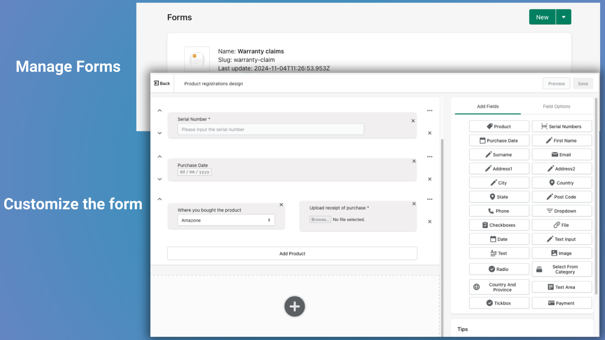Viewport: 605px width, 340px height.
Task: Move the Serial Number field up
Action: (159, 110)
